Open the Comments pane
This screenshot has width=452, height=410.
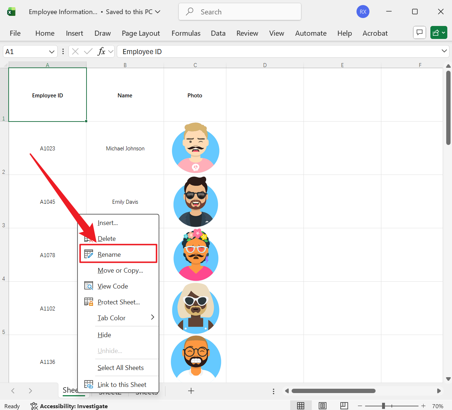pos(419,32)
